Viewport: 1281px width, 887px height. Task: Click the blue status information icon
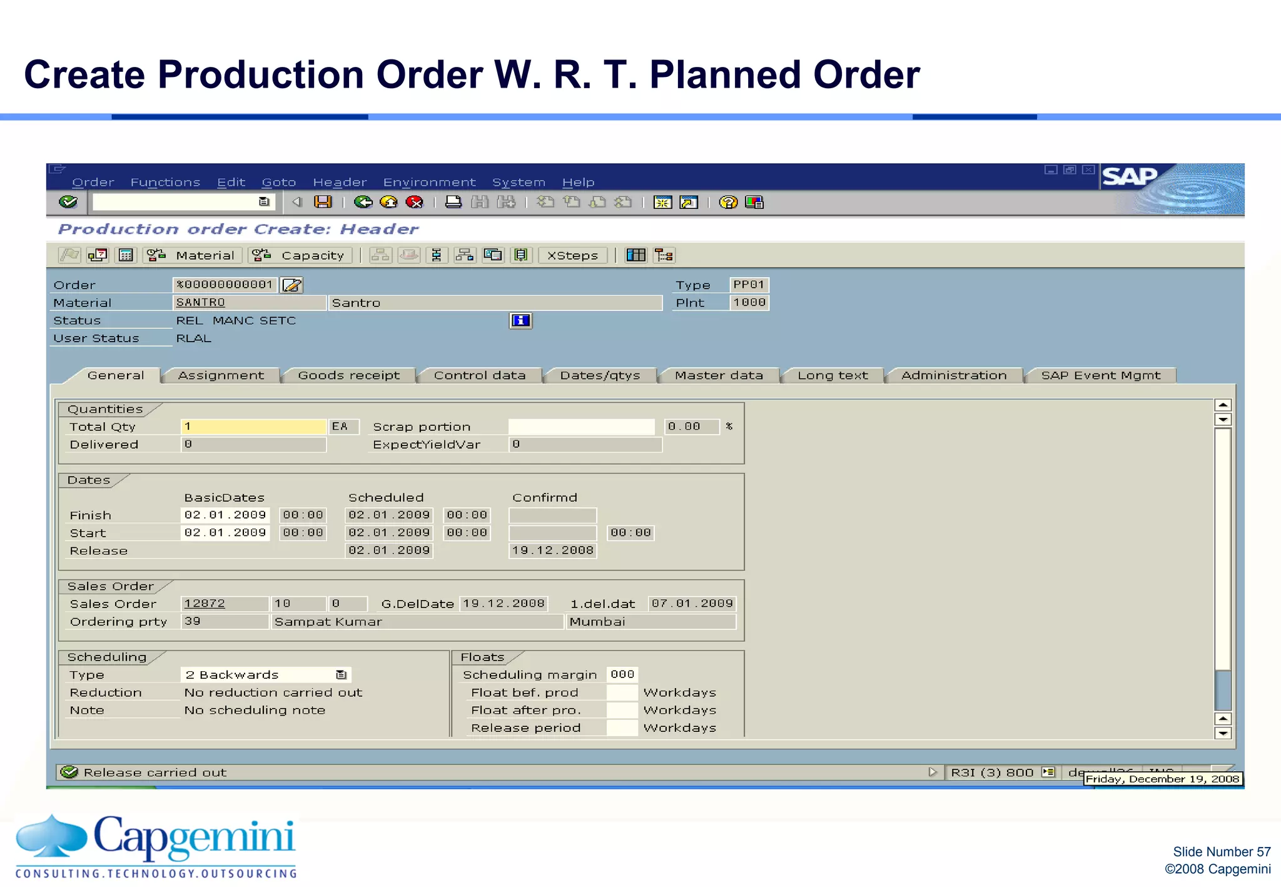coord(520,321)
